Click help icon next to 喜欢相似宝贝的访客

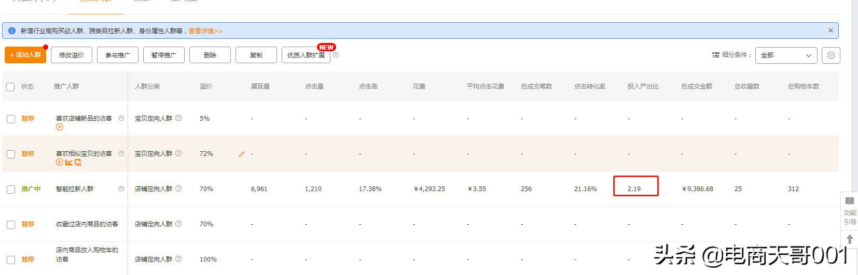pos(121,153)
